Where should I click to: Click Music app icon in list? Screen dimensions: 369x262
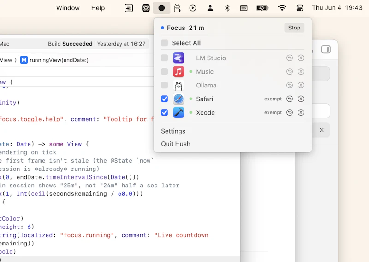[x=179, y=71]
